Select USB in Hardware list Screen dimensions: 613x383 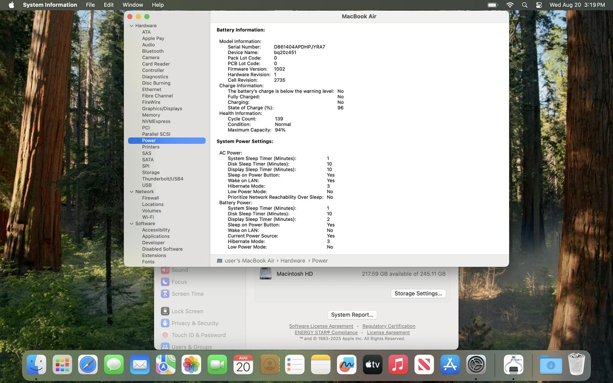click(147, 185)
